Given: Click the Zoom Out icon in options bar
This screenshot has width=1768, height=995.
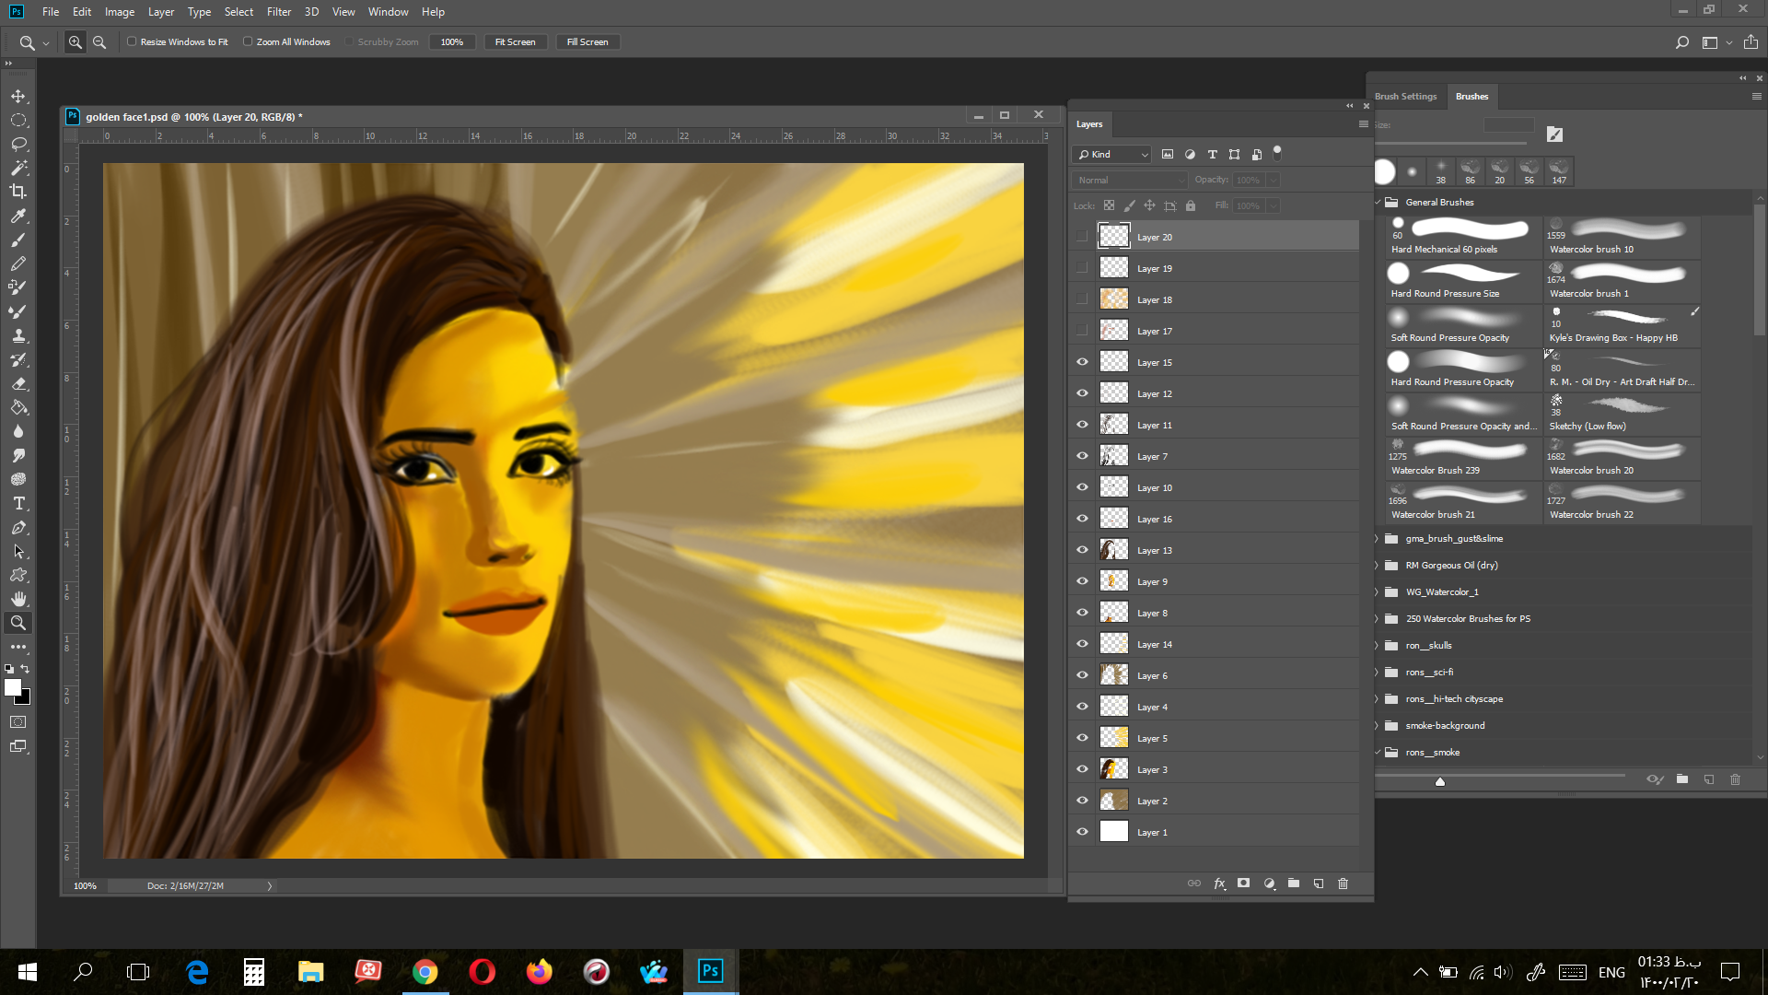Looking at the screenshot, I should (99, 42).
